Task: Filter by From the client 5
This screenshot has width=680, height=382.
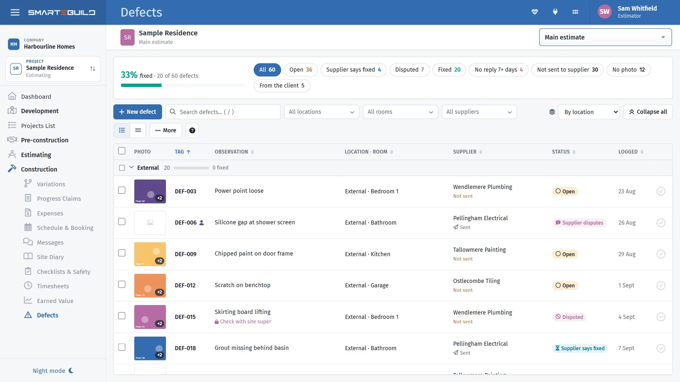Action: (x=282, y=86)
